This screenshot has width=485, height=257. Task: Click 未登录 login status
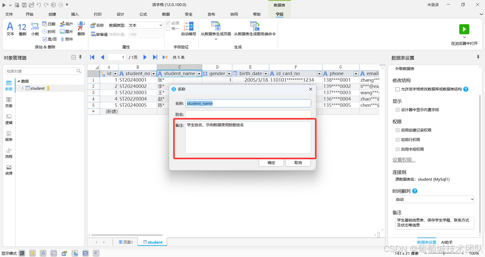(x=433, y=5)
